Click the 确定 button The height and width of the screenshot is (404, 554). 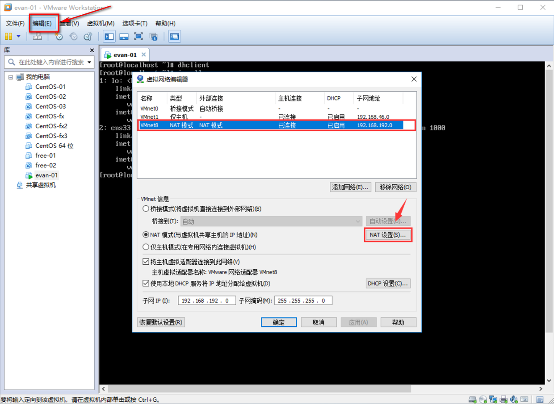tap(279, 322)
